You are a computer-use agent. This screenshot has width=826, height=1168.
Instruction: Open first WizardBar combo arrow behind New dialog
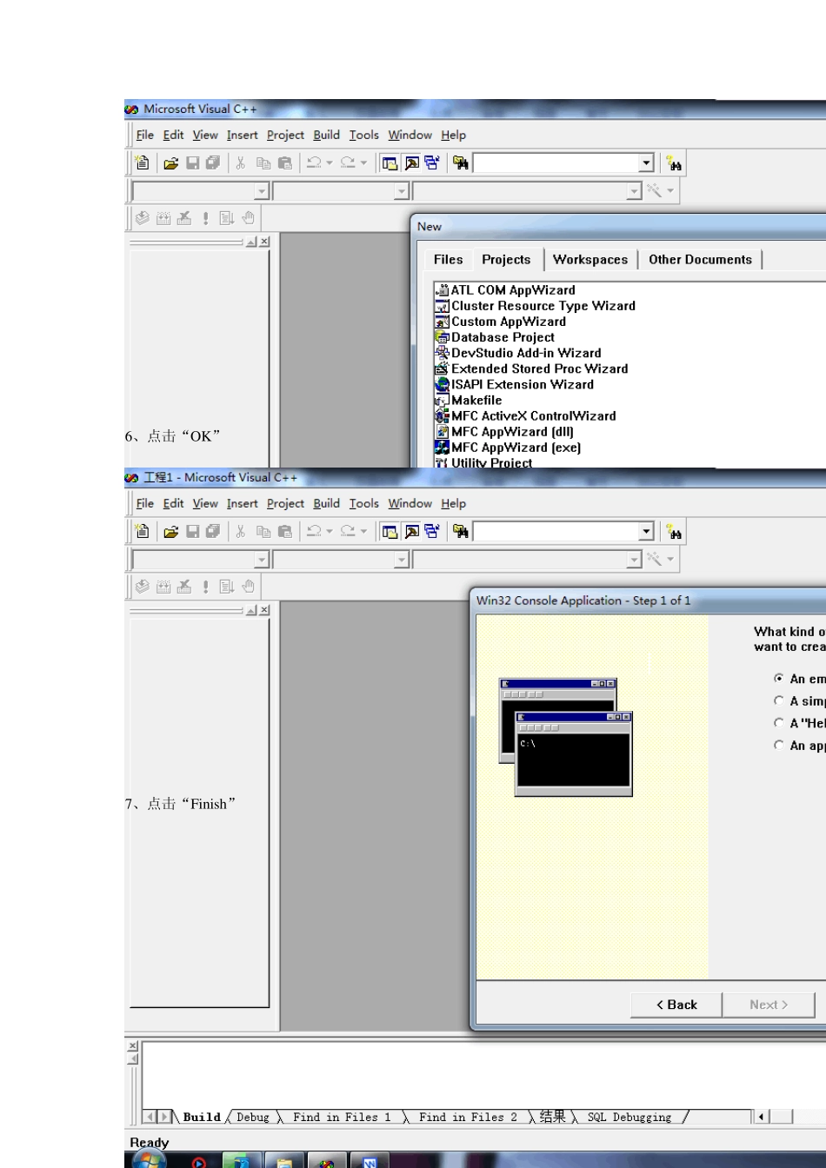pos(262,191)
